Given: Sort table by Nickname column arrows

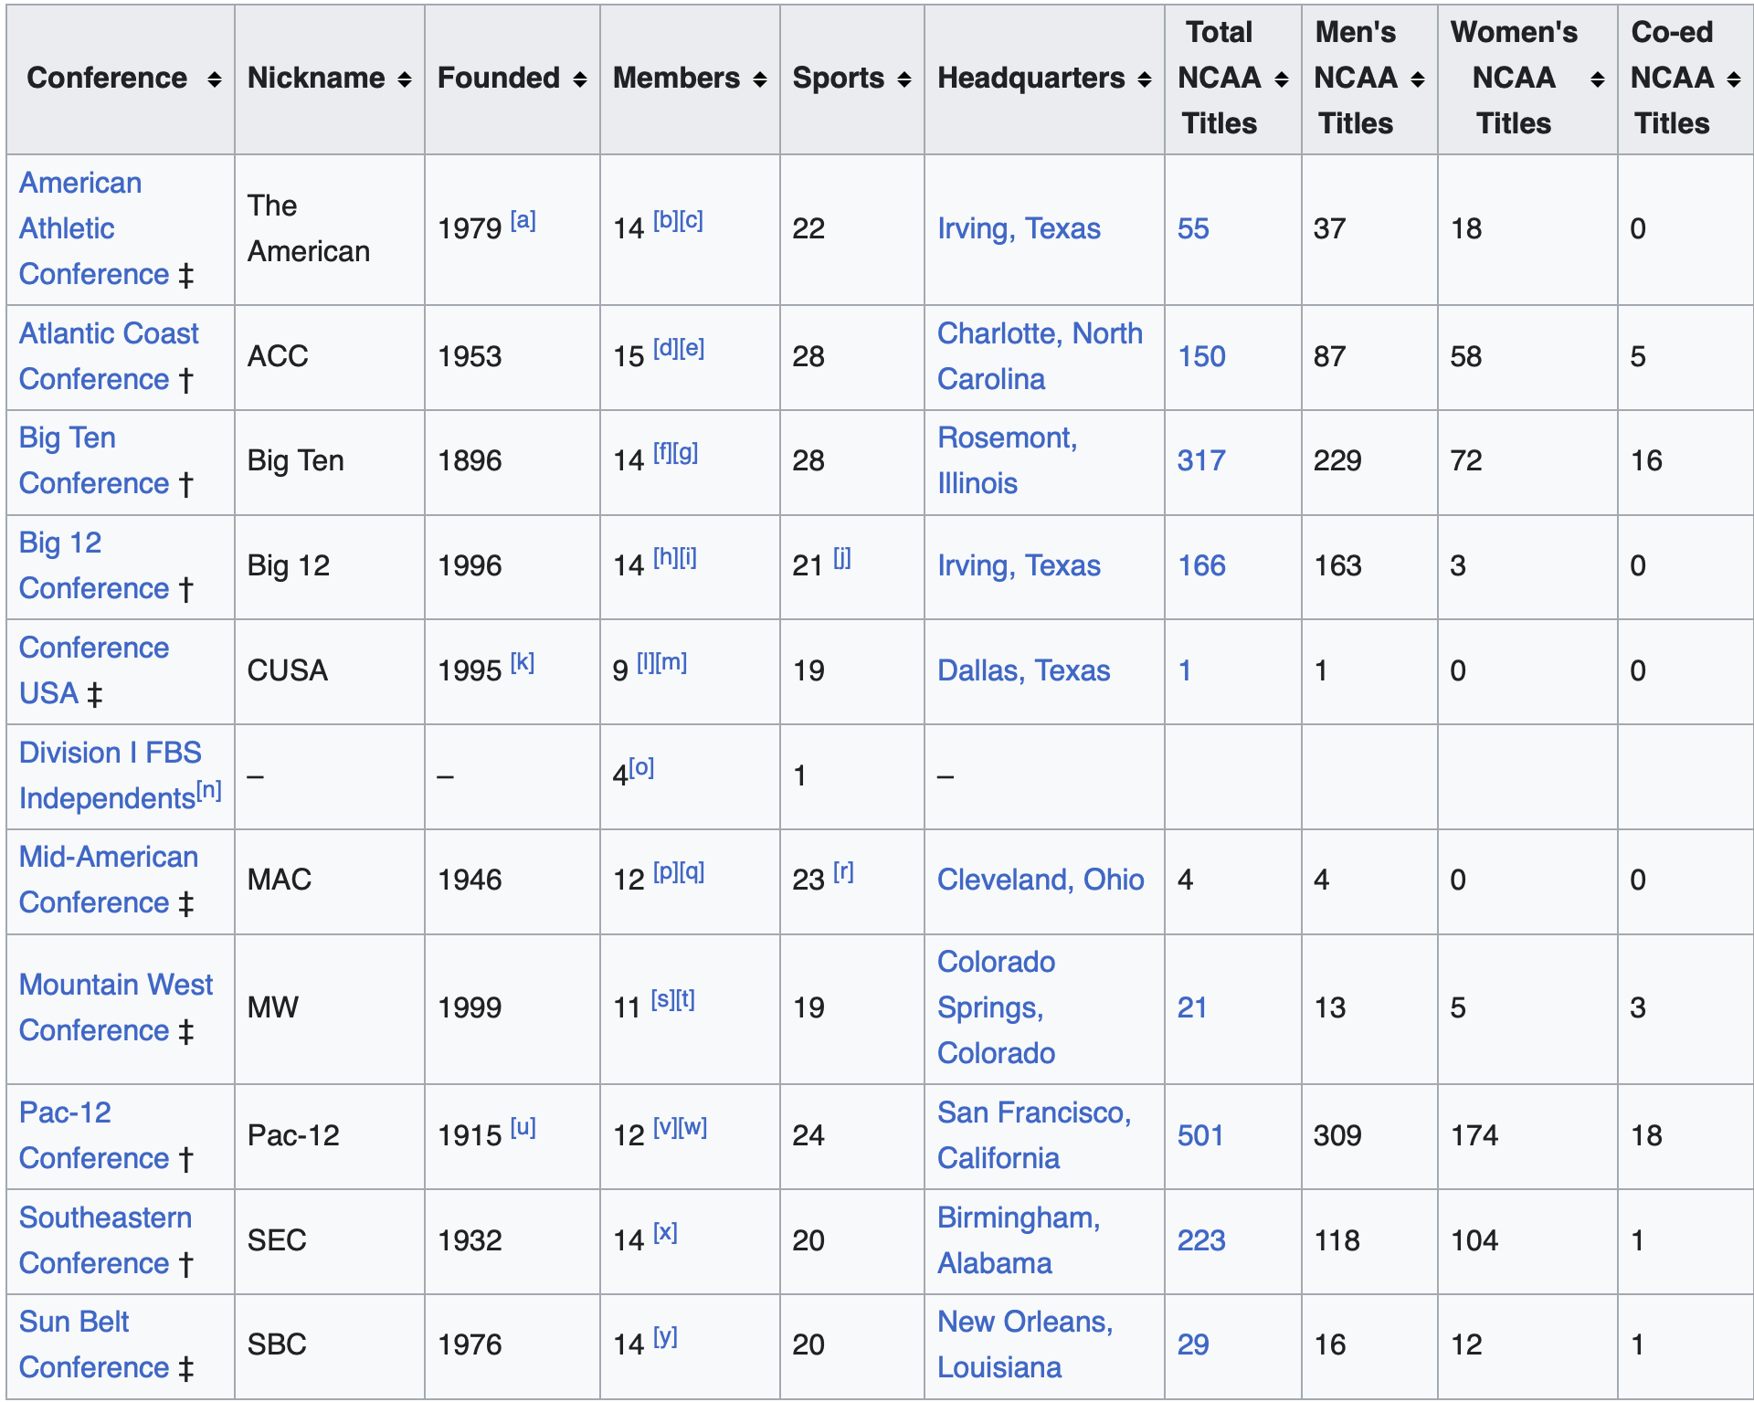Looking at the screenshot, I should coord(405,79).
